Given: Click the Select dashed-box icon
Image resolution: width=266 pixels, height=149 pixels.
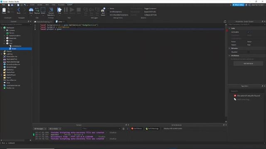Looking at the screenshot, I should tap(43, 10).
